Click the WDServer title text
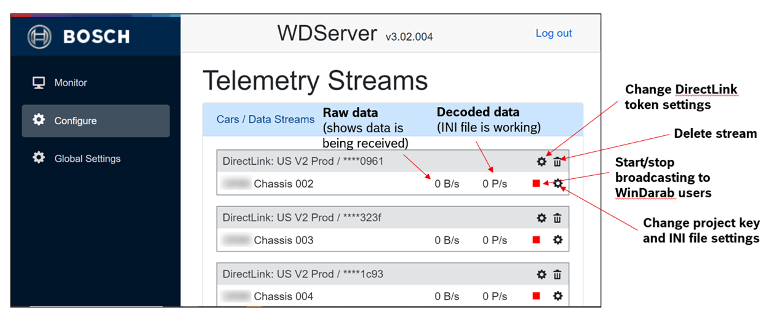This screenshot has height=324, width=771. pyautogui.click(x=327, y=33)
